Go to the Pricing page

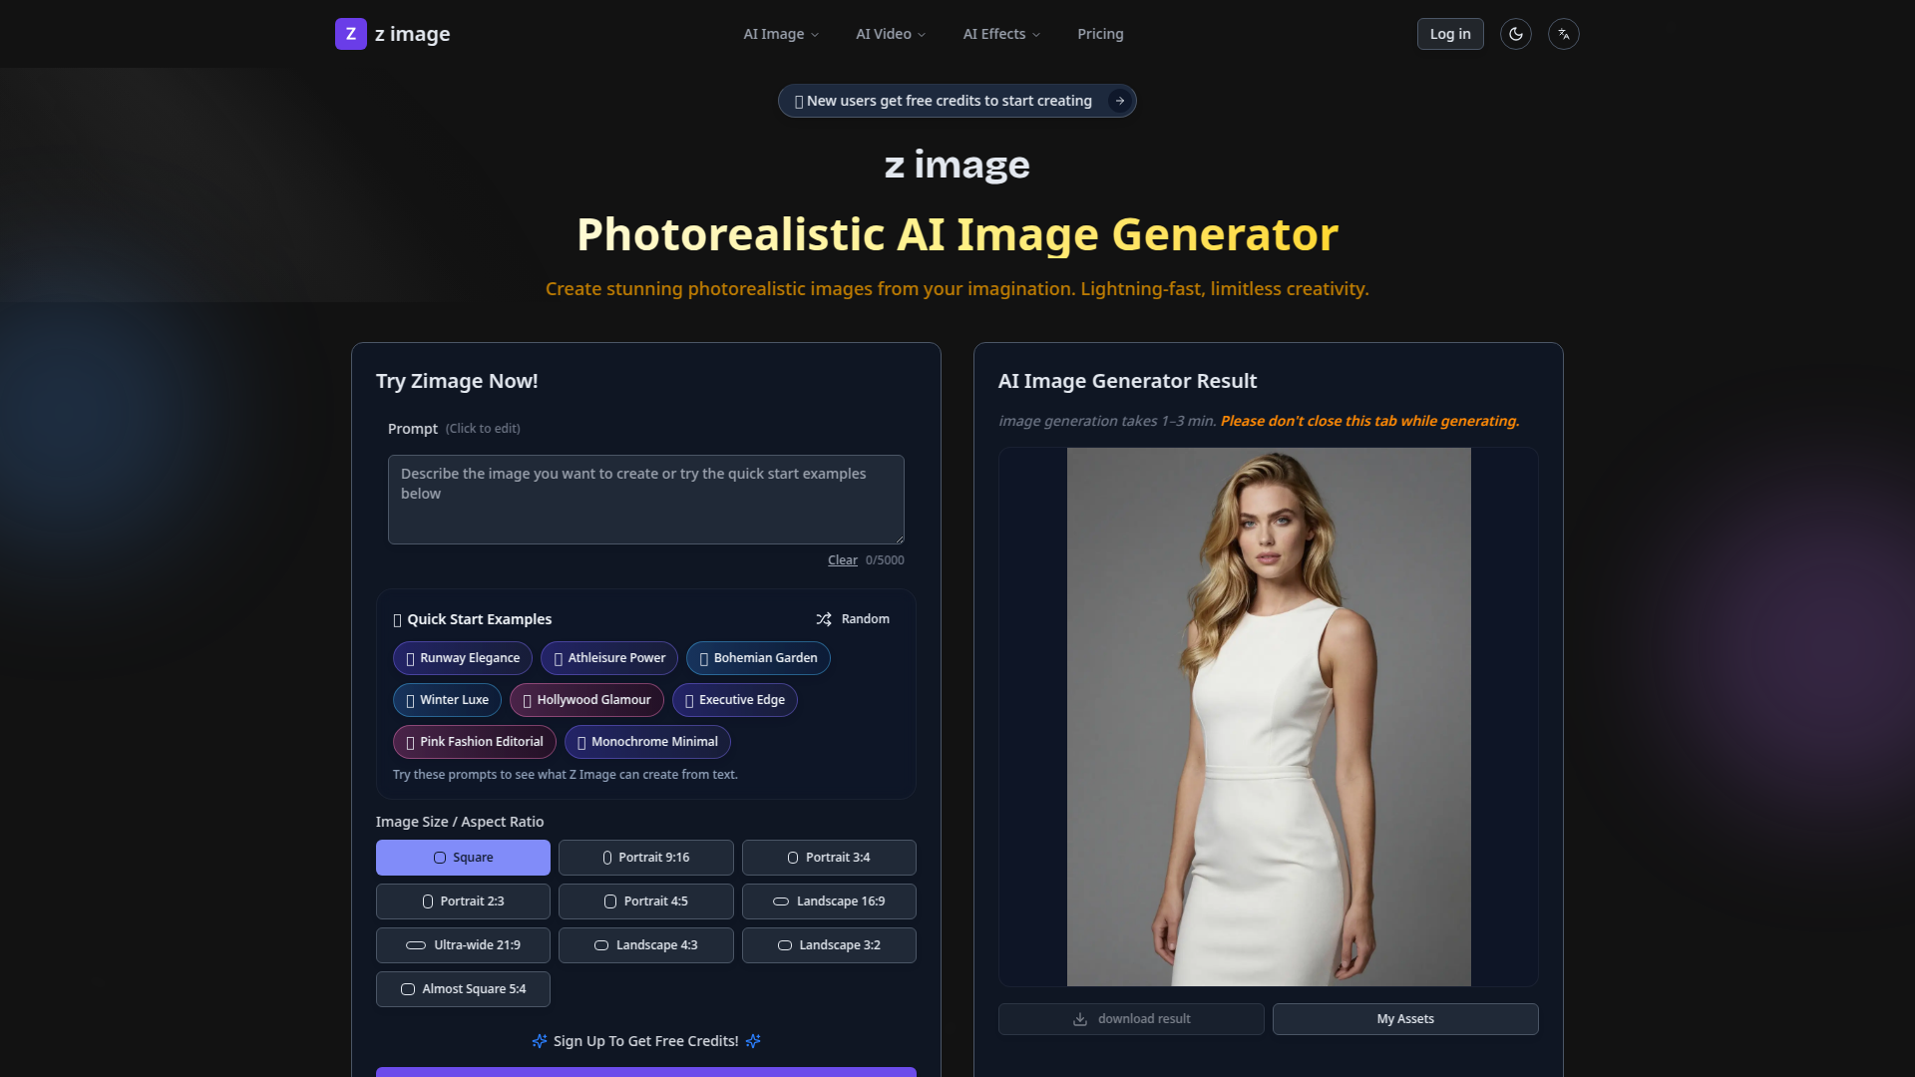(1100, 34)
